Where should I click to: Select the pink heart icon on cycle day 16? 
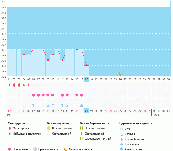tap(82, 95)
